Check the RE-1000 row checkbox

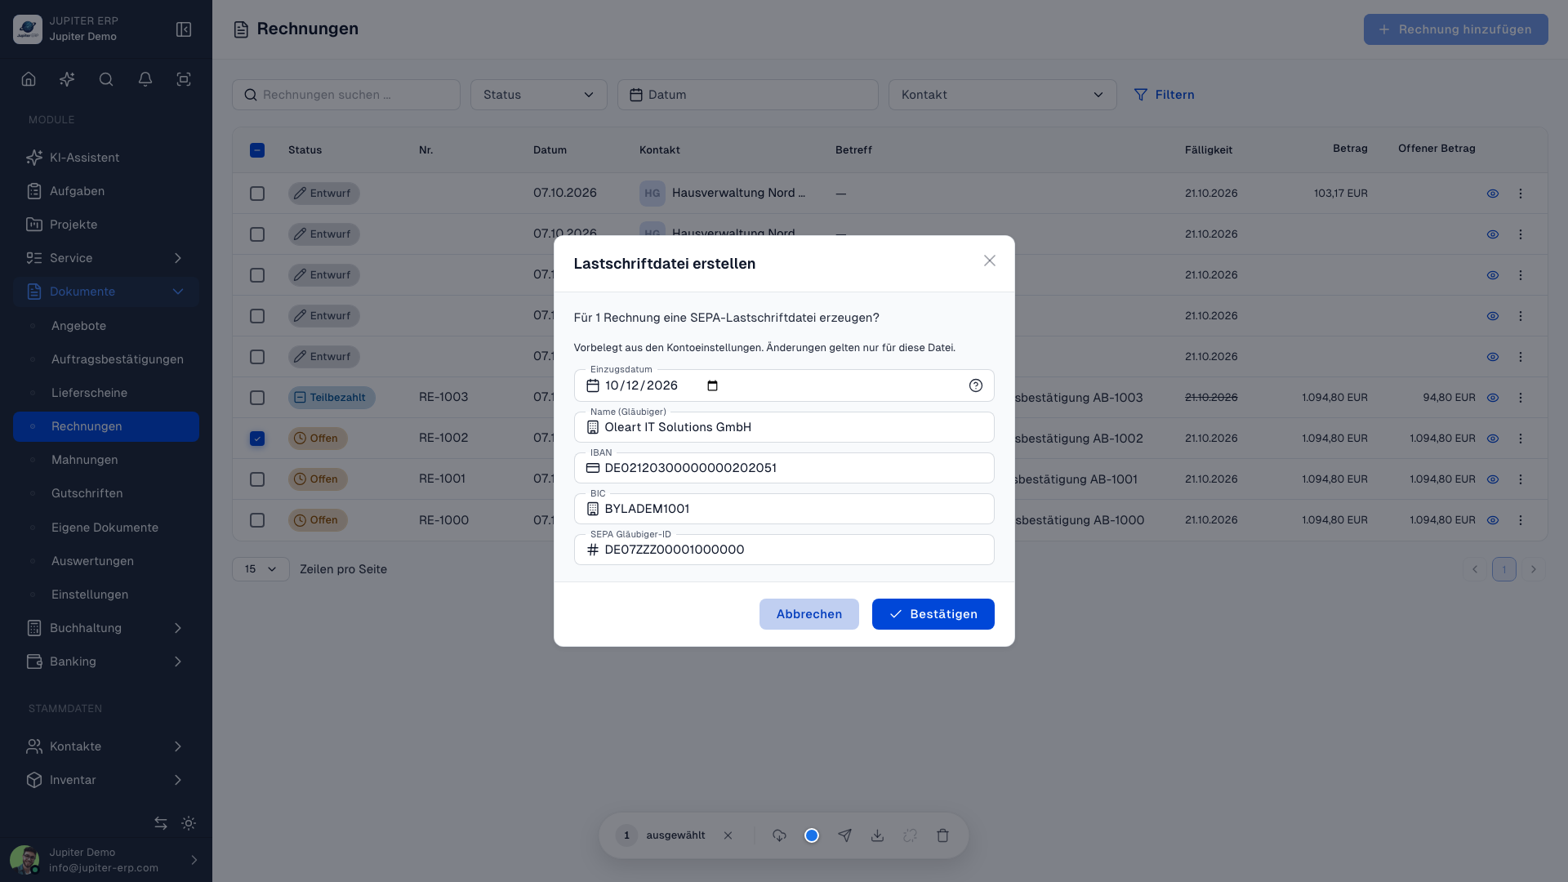click(257, 520)
